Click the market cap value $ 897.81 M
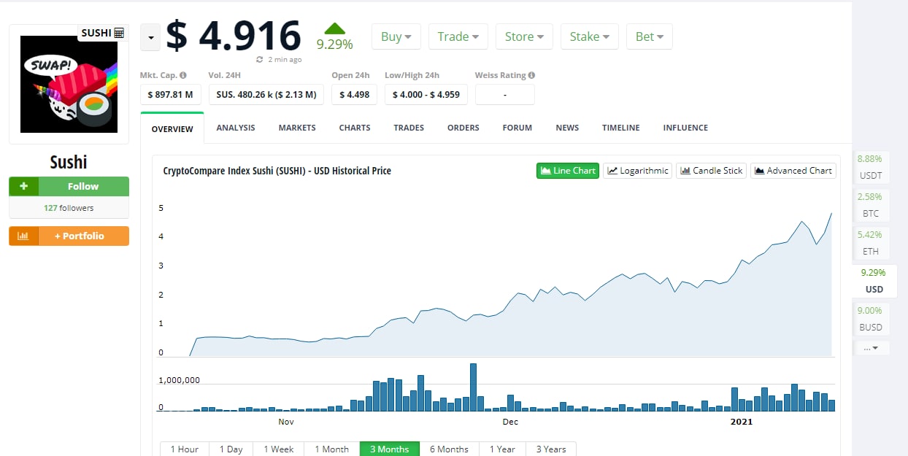The width and height of the screenshot is (908, 456). [171, 95]
